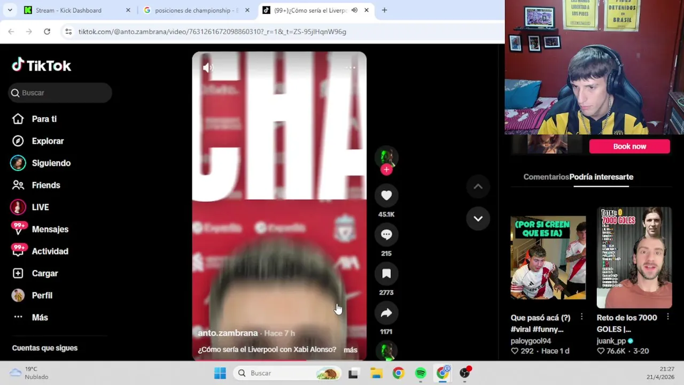
Task: Open Spotify from taskbar
Action: click(x=421, y=373)
